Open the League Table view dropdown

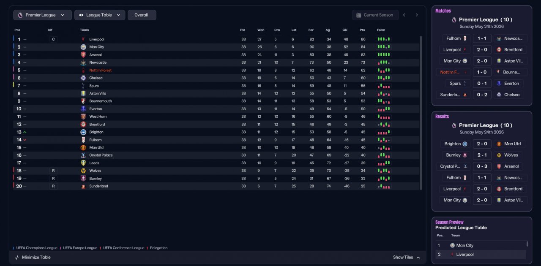pos(100,15)
